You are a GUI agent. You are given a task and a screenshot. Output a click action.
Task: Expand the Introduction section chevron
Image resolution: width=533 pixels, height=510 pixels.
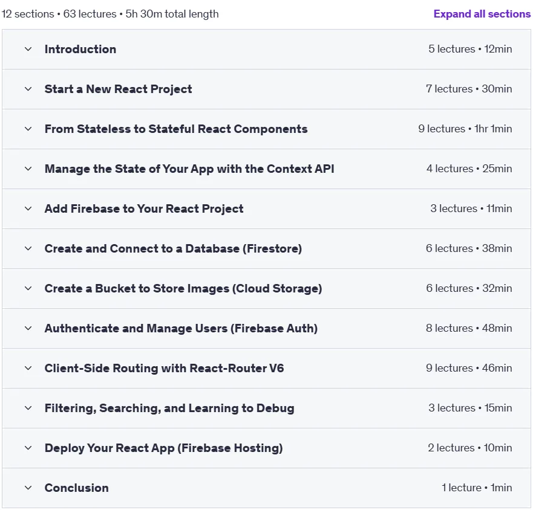pyautogui.click(x=28, y=49)
